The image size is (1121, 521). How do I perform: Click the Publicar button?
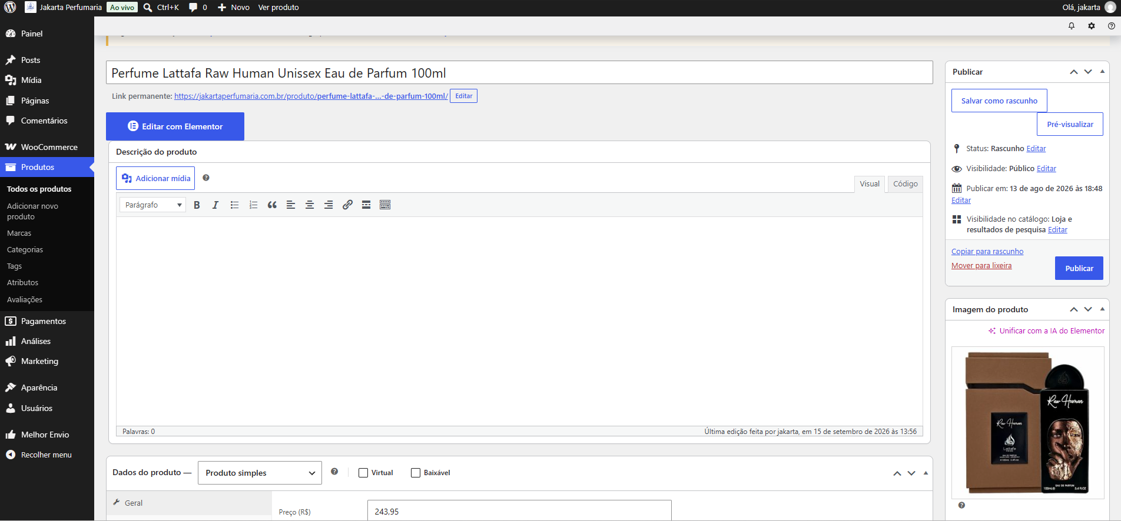(x=1079, y=268)
